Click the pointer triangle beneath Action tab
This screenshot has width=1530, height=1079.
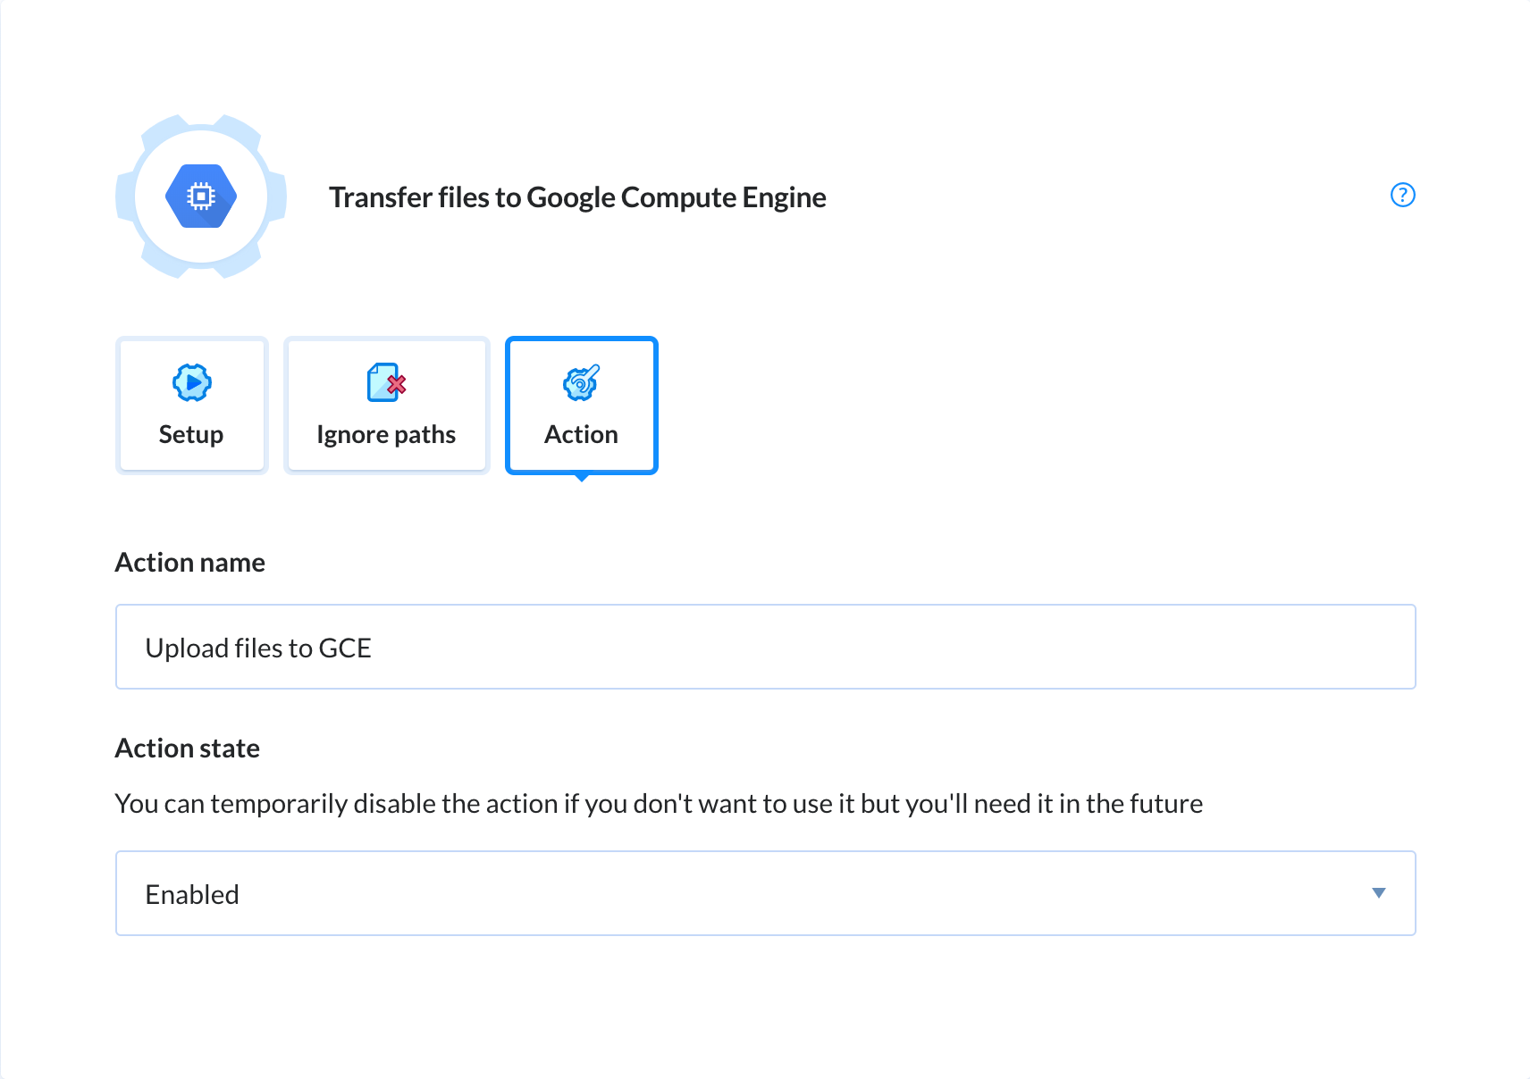click(582, 478)
